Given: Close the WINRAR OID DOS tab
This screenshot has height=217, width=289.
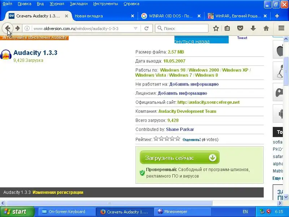Looking at the screenshot, I should 199,16.
